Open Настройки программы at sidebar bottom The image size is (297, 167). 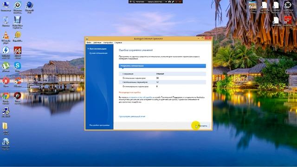[99, 125]
